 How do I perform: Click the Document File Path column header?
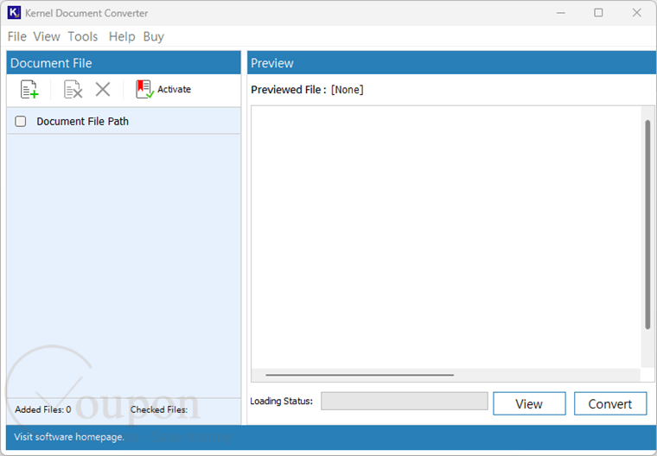(x=124, y=122)
